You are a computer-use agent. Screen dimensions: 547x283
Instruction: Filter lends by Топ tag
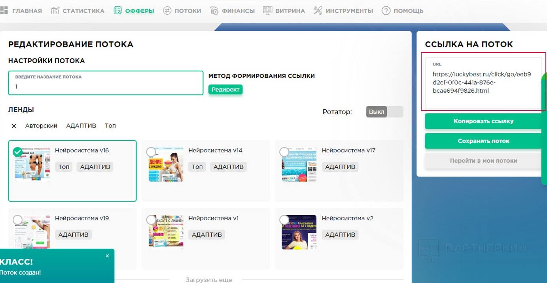(110, 126)
